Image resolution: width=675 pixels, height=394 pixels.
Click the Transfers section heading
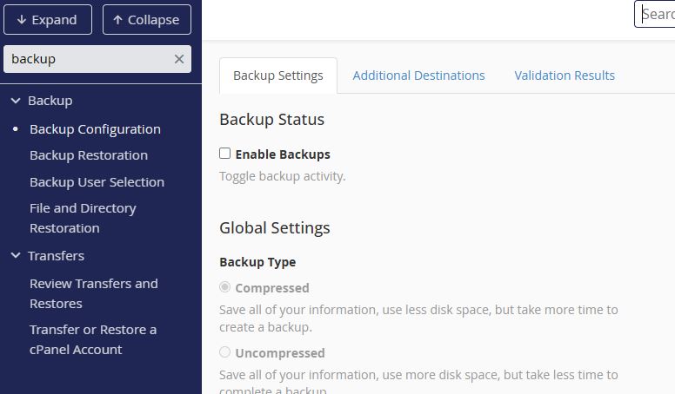[x=56, y=256]
